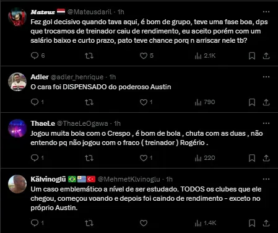Open more options on Mateus's tweet
Image resolution: width=278 pixels, height=233 pixels.
[x=266, y=12]
